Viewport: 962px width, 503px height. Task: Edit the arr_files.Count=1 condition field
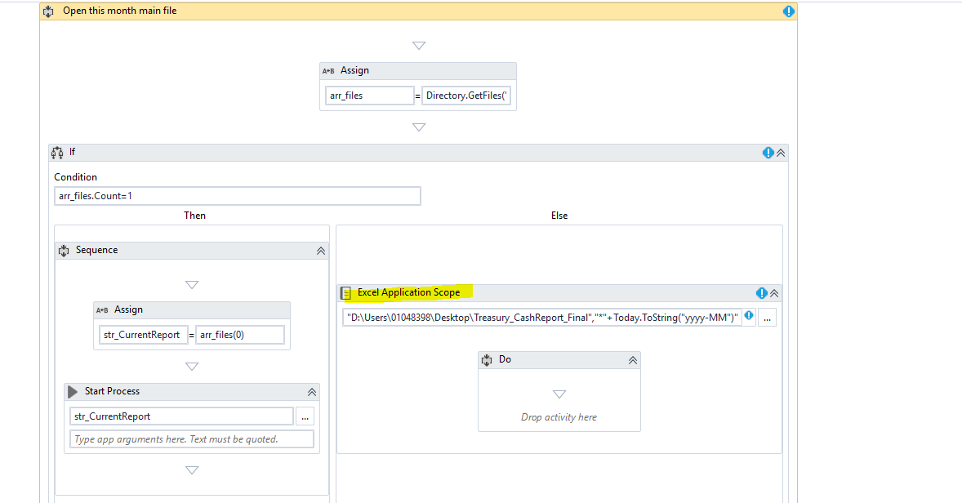[x=237, y=195]
